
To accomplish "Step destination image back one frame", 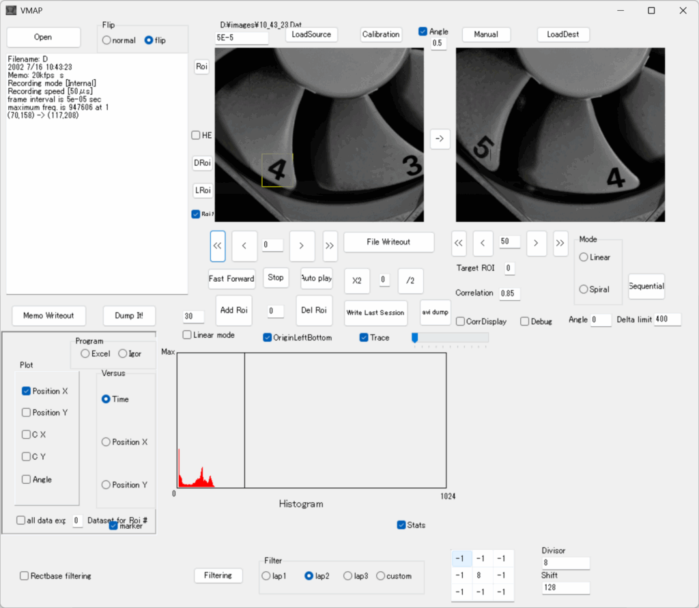I will pyautogui.click(x=483, y=242).
